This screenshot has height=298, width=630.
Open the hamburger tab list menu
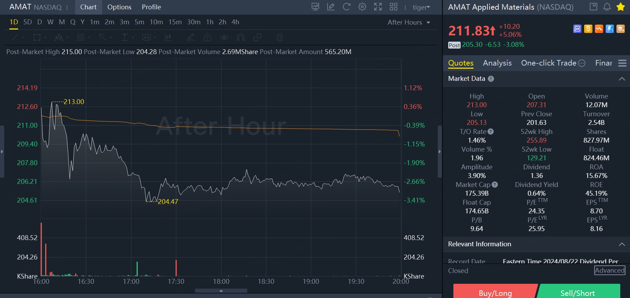pyautogui.click(x=622, y=63)
